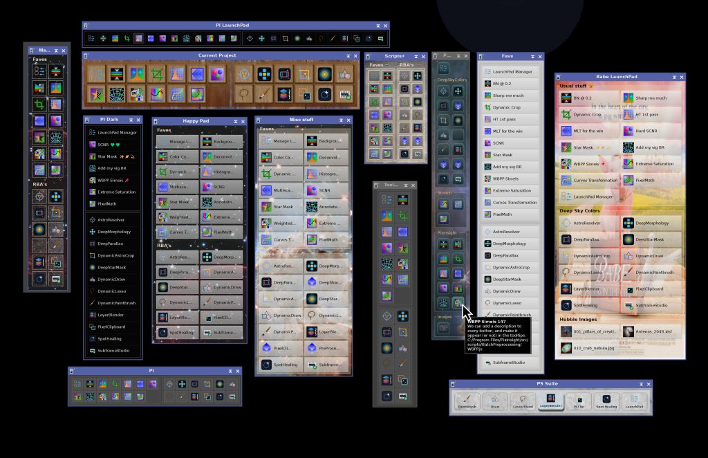Click the Star Mask icon in the Ma... window
708x458 pixels.
[x=39, y=137]
